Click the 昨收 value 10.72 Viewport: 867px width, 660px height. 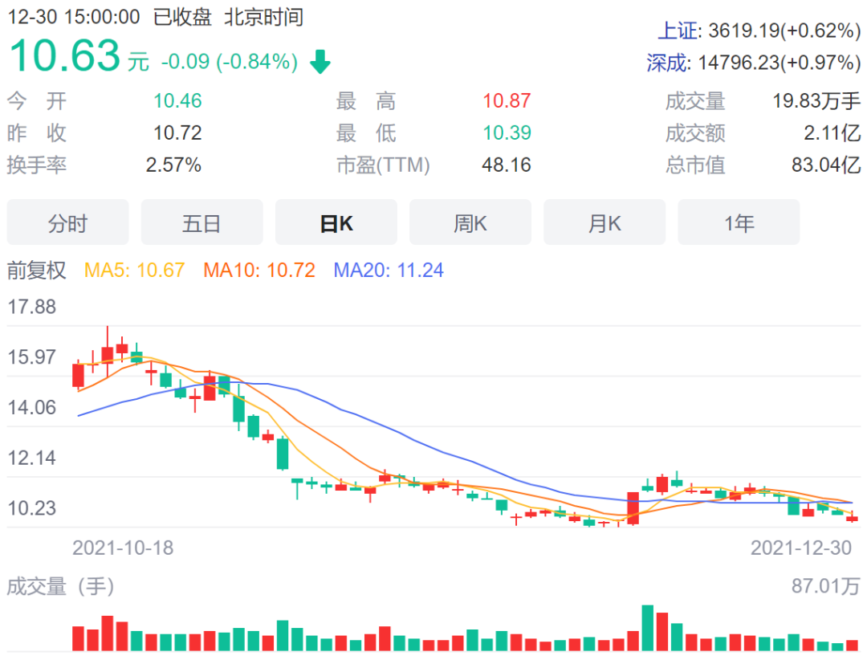point(177,132)
